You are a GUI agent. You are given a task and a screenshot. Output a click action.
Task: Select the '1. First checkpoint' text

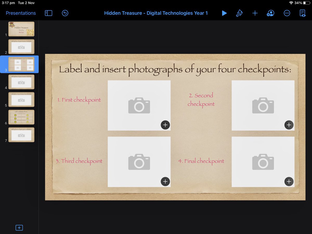coord(79,100)
